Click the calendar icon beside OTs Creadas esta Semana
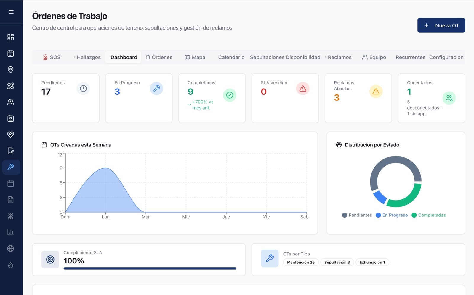 44,145
